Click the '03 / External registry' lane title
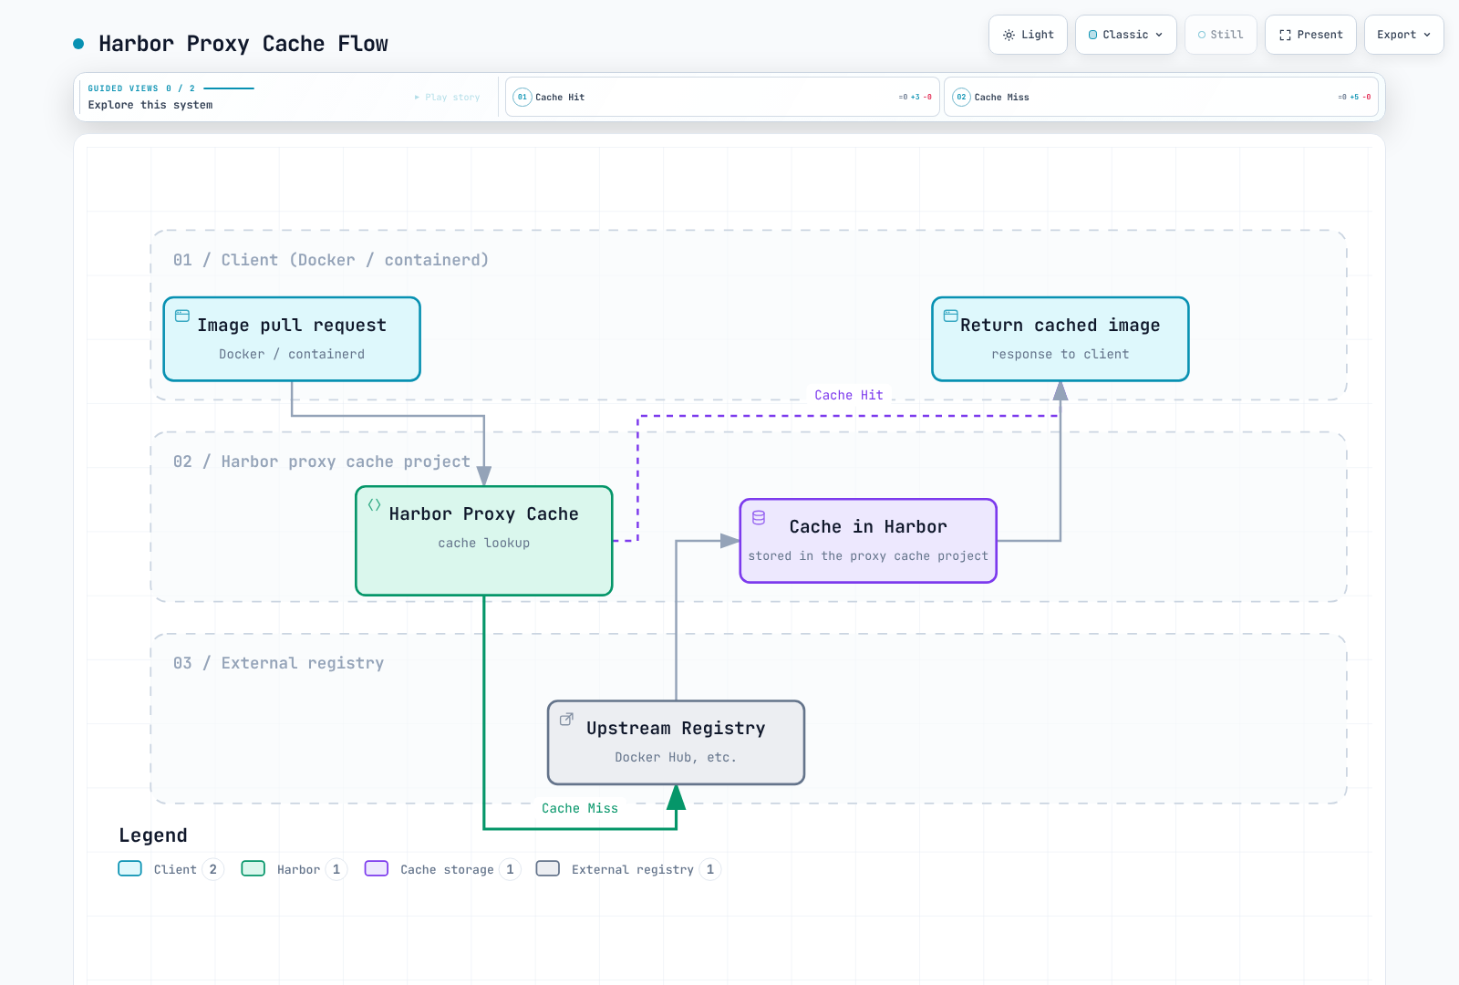Screen dimensions: 1459x985 [278, 663]
